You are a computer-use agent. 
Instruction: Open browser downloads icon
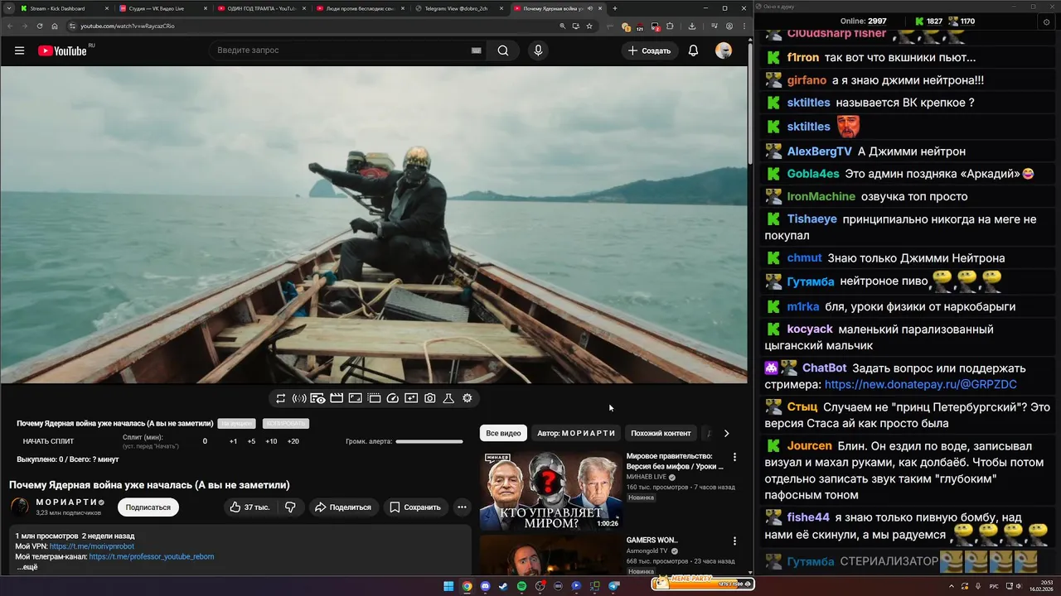[x=692, y=26]
